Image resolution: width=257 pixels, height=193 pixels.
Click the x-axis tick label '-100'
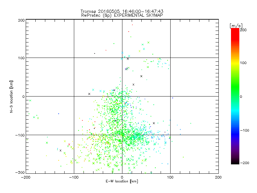(x=74, y=177)
